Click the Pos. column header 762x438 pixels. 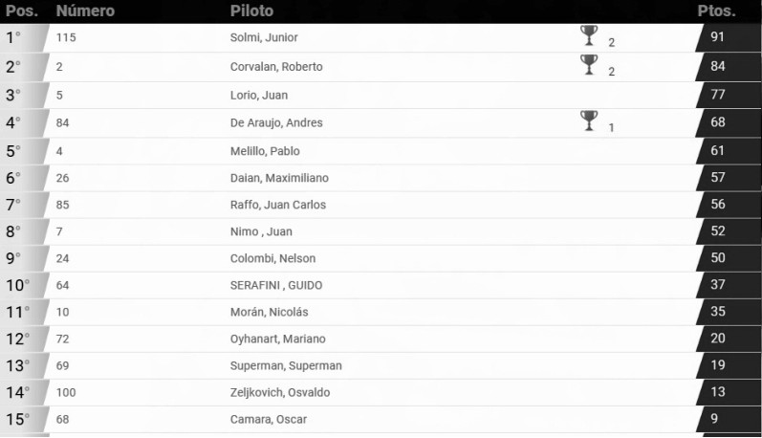coord(21,11)
